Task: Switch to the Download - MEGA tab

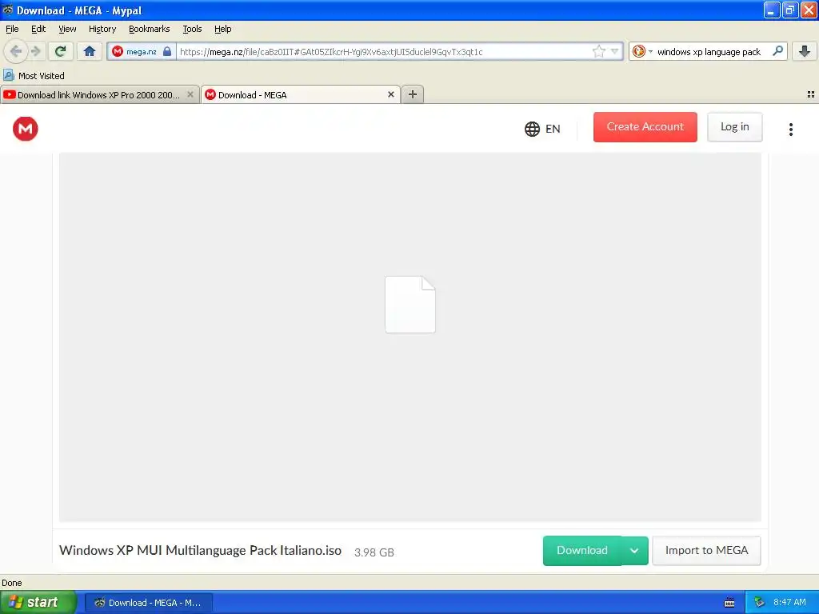Action: 301,95
